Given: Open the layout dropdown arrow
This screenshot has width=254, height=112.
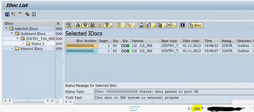Looking at the screenshot, I should (175, 26).
